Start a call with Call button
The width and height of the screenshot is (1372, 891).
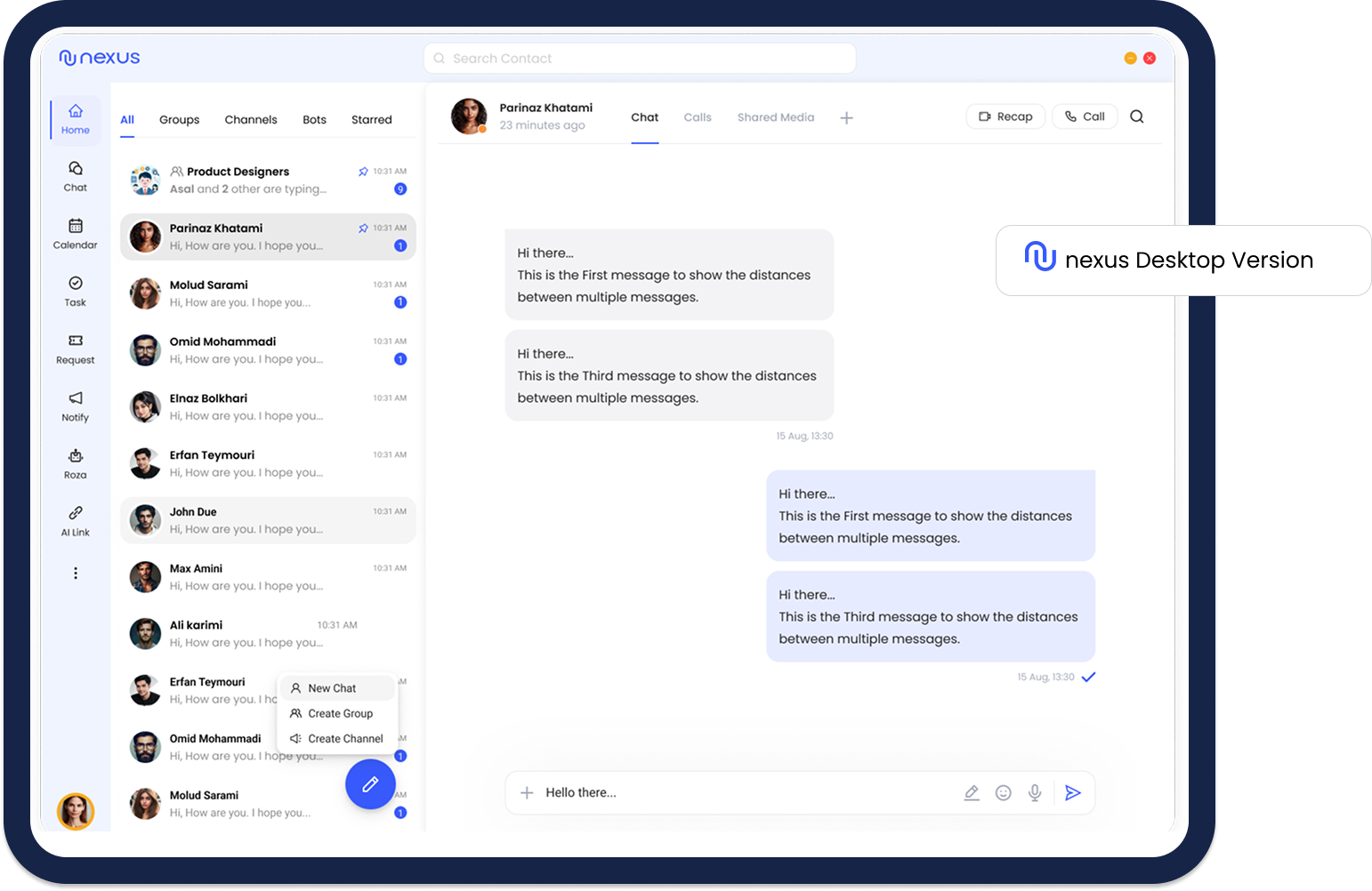pyautogui.click(x=1085, y=116)
